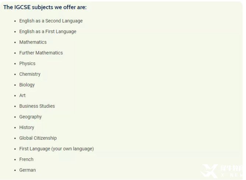Viewport: 246px width, 180px height.
Task: Click 'Global Citizenship' subject item
Action: pyautogui.click(x=38, y=138)
